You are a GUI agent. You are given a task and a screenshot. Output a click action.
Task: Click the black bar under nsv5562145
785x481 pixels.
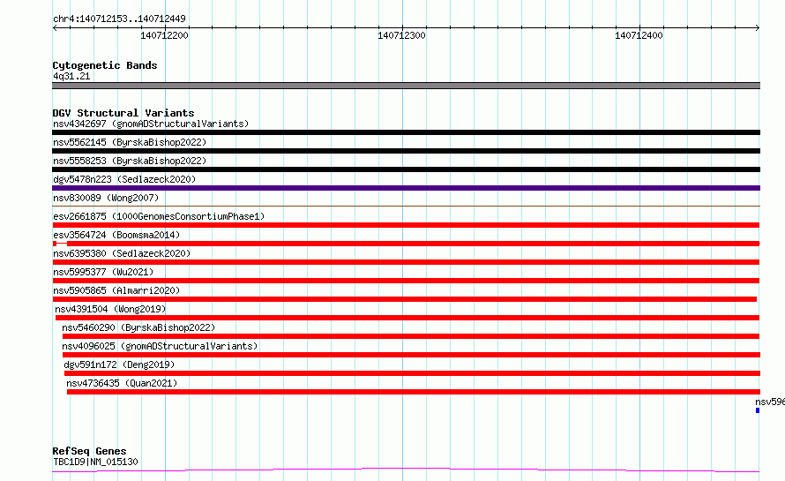(406, 151)
